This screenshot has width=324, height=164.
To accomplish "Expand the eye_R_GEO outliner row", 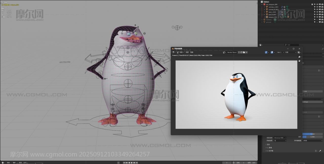I will [x=264, y=15].
